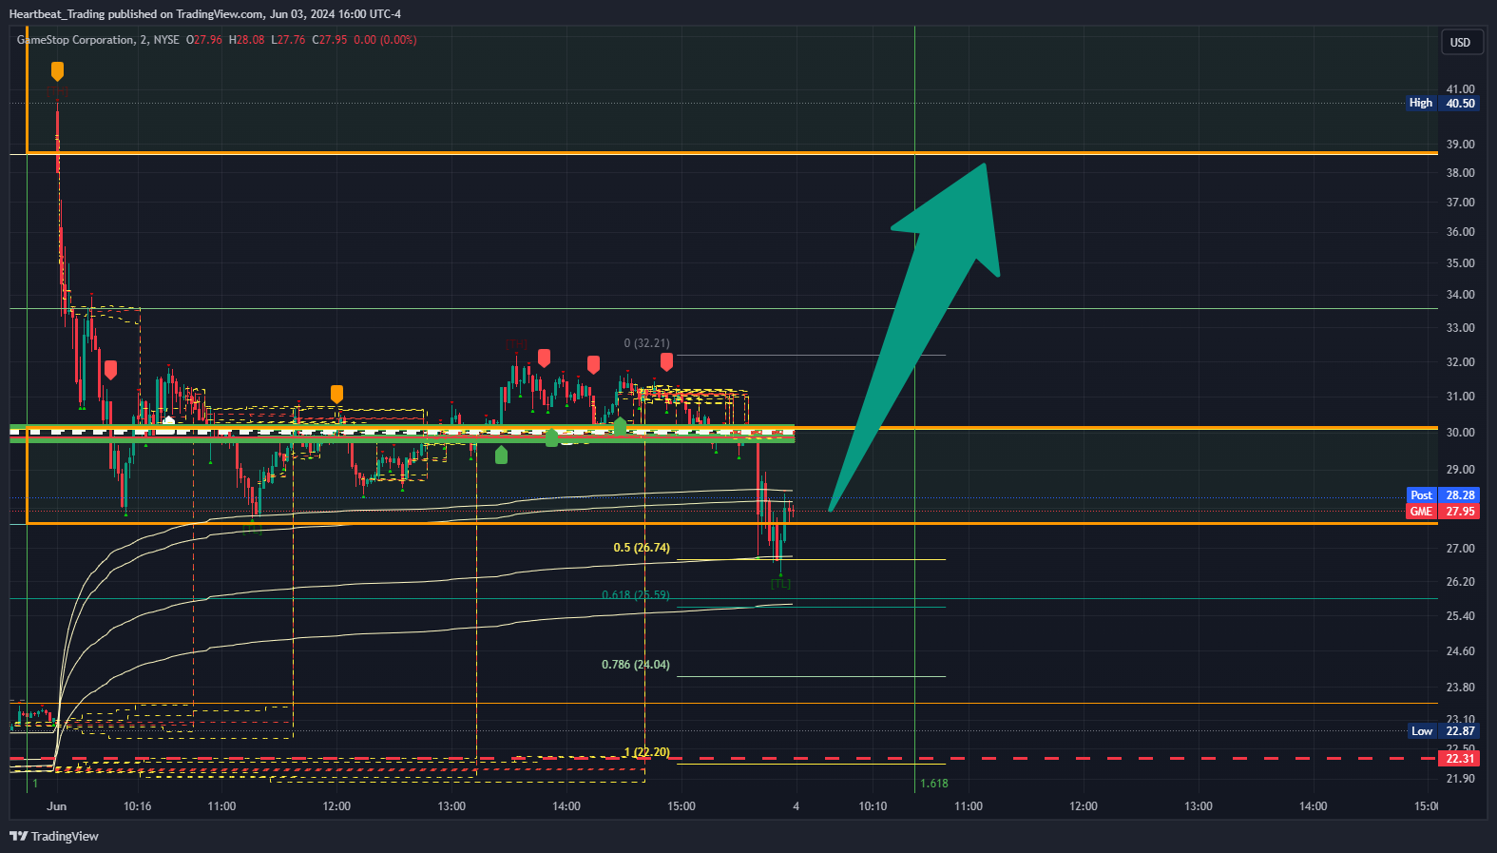Click the 25.40 price axis label
The height and width of the screenshot is (853, 1497).
tap(1460, 616)
